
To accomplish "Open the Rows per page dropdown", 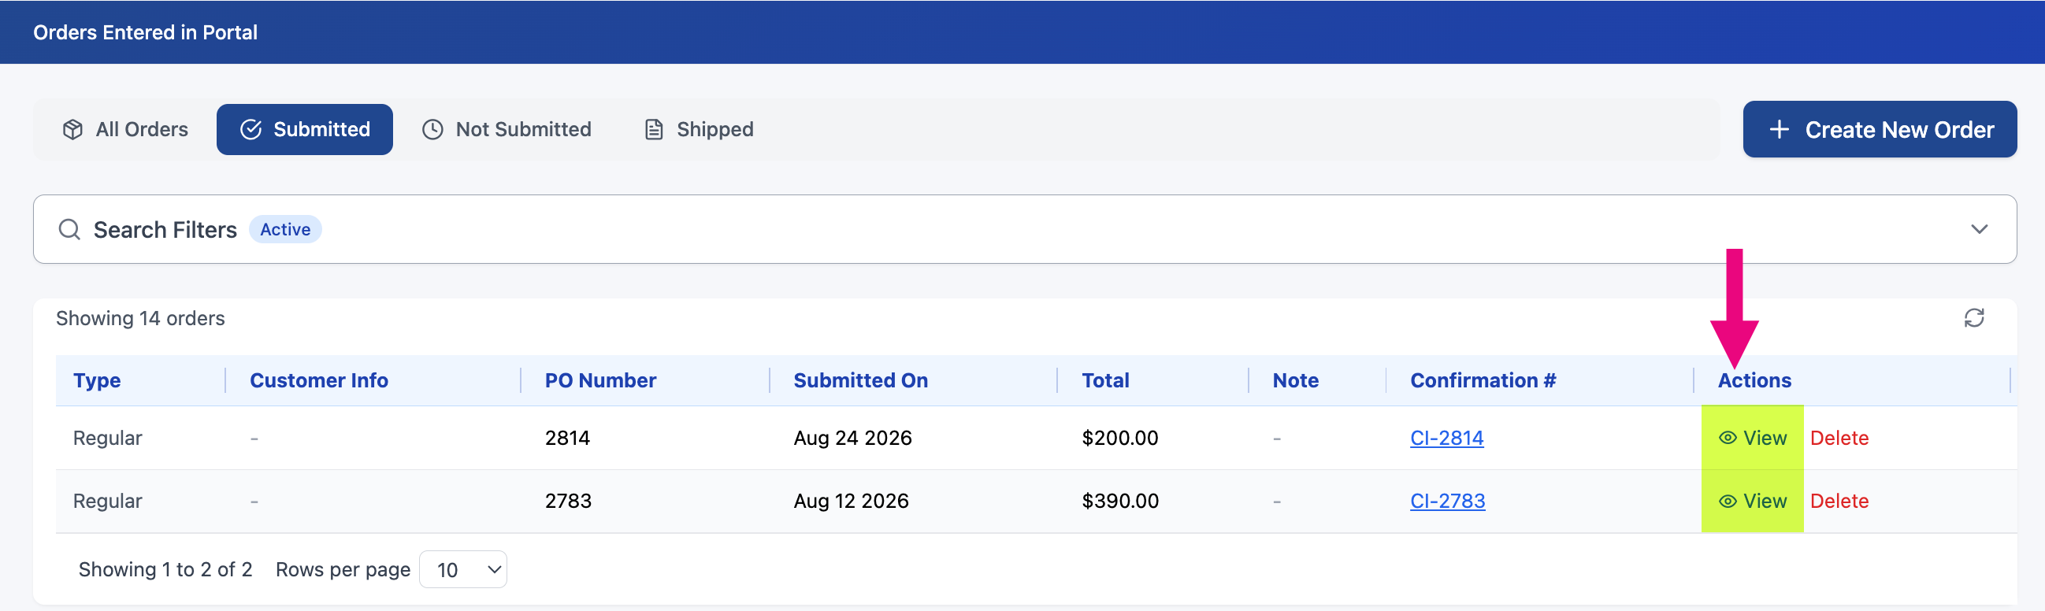I will point(463,570).
